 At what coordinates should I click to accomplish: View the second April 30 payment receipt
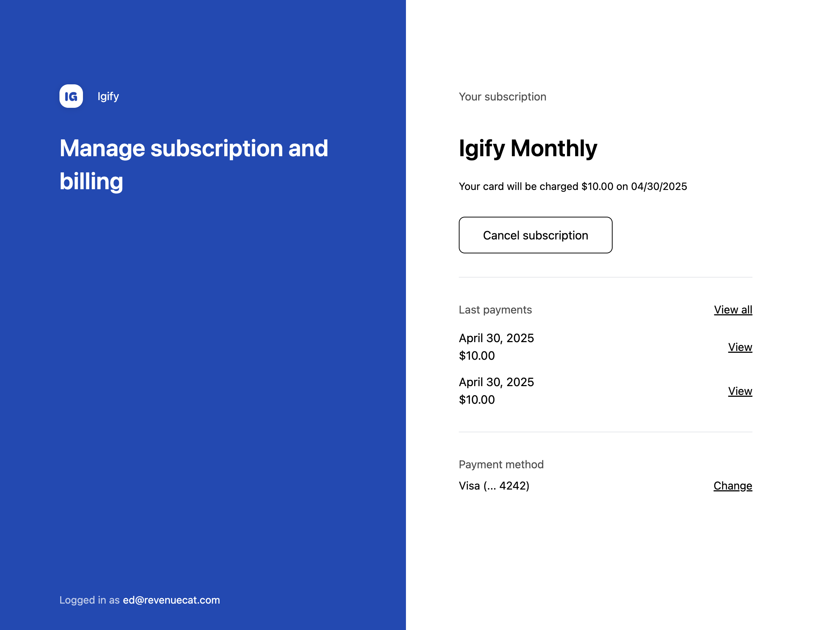740,391
